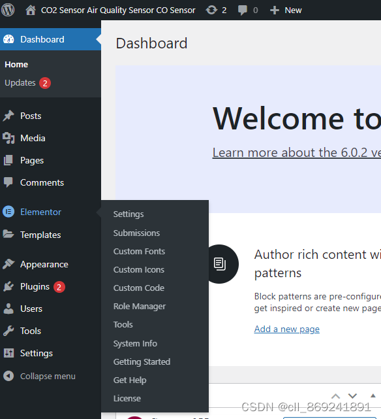
Task: Open Templates sidebar menu label
Action: coord(40,235)
